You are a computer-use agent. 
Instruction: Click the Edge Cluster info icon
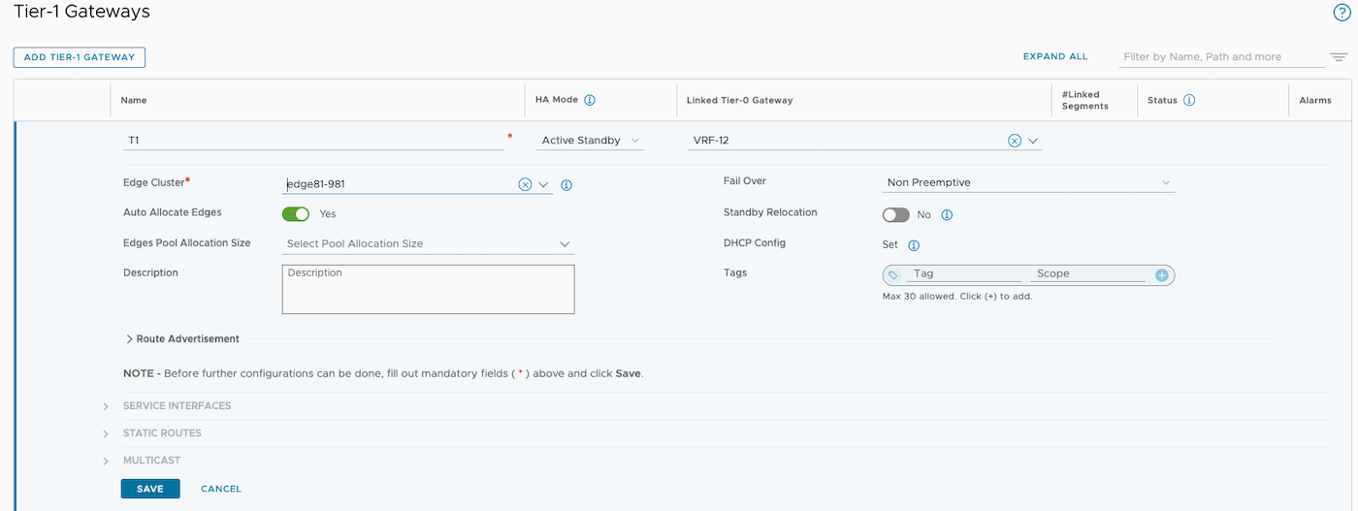(x=566, y=184)
